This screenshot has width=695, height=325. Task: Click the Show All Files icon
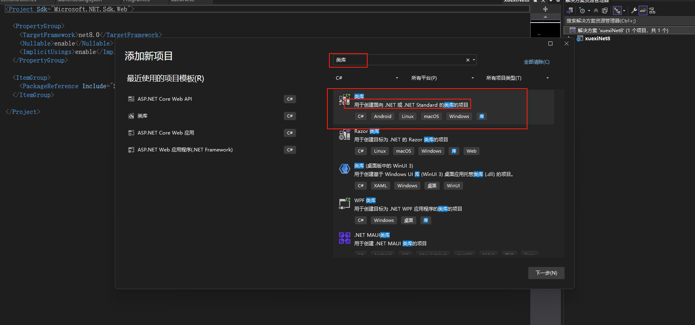pyautogui.click(x=605, y=10)
